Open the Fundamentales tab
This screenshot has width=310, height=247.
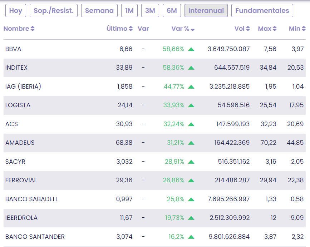coord(262,11)
